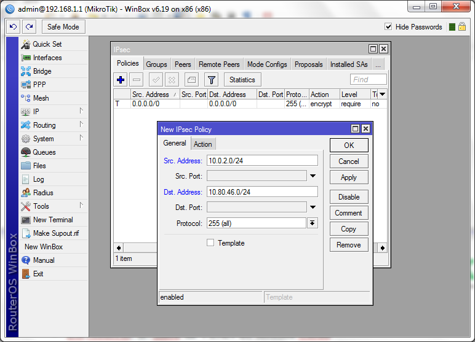Click the funnel filter icon
Screen dimensions: 475x342
click(x=212, y=80)
